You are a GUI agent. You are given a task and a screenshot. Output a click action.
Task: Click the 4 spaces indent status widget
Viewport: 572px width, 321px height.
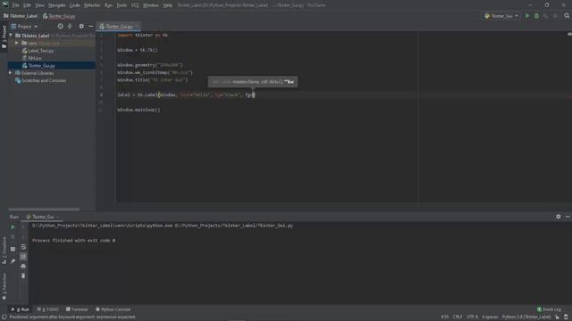pyautogui.click(x=490, y=317)
